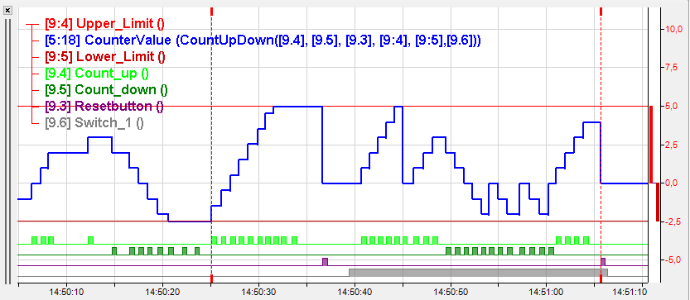Select the CounterValue legend entry
690x300 pixels.
tap(263, 40)
